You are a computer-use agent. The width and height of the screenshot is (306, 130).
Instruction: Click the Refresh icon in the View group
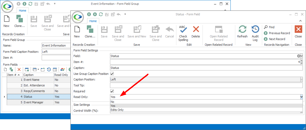click(242, 29)
